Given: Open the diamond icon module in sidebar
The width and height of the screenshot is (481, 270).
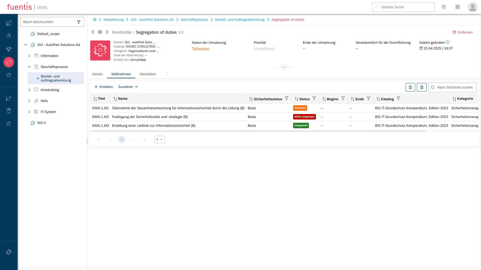Looking at the screenshot, I should tap(9, 49).
